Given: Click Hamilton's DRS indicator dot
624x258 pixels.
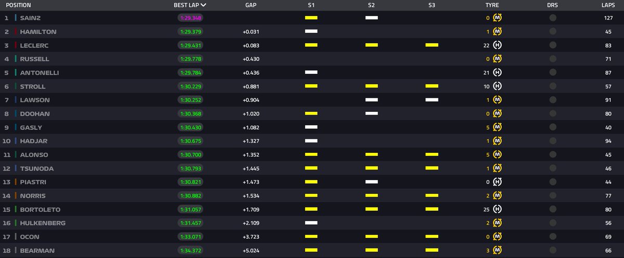Looking at the screenshot, I should (552, 31).
